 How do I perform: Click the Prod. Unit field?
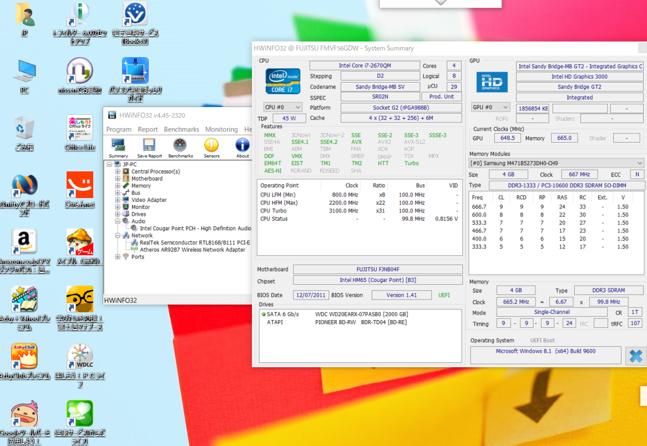coord(442,97)
